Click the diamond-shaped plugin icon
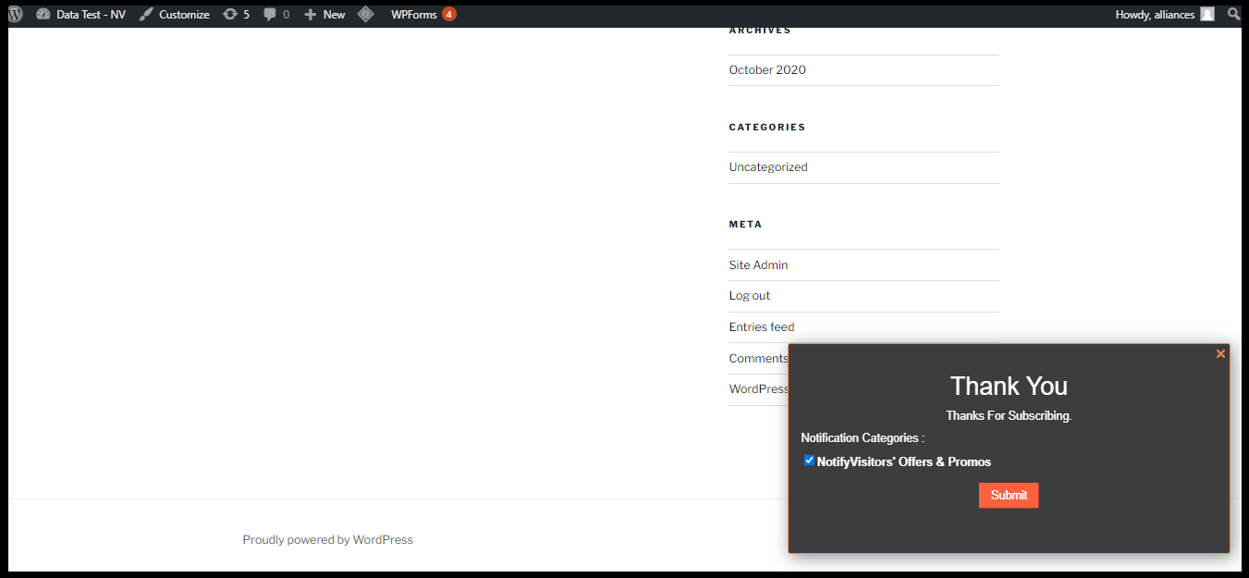 366,15
